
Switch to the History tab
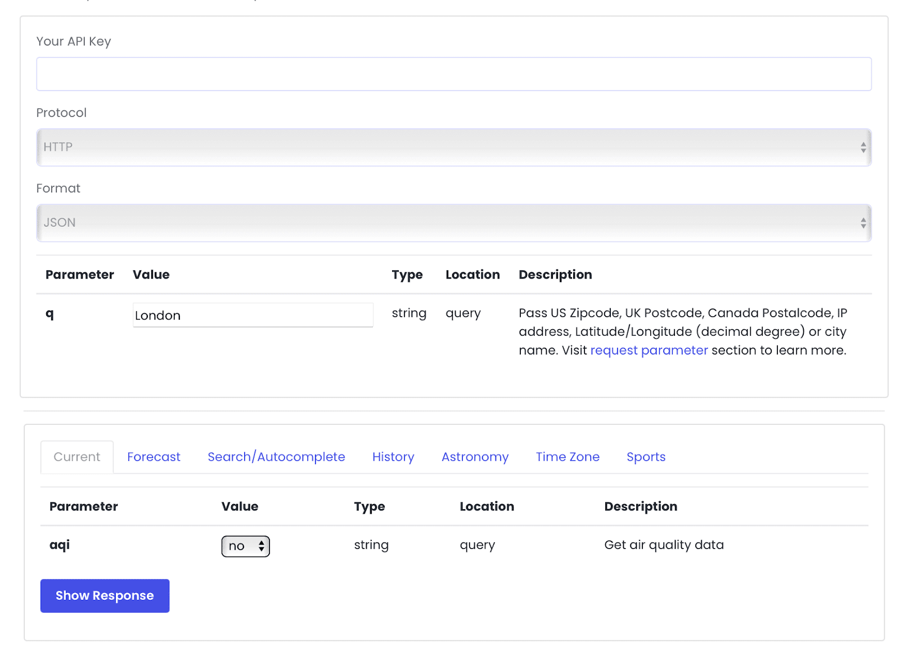click(x=393, y=457)
